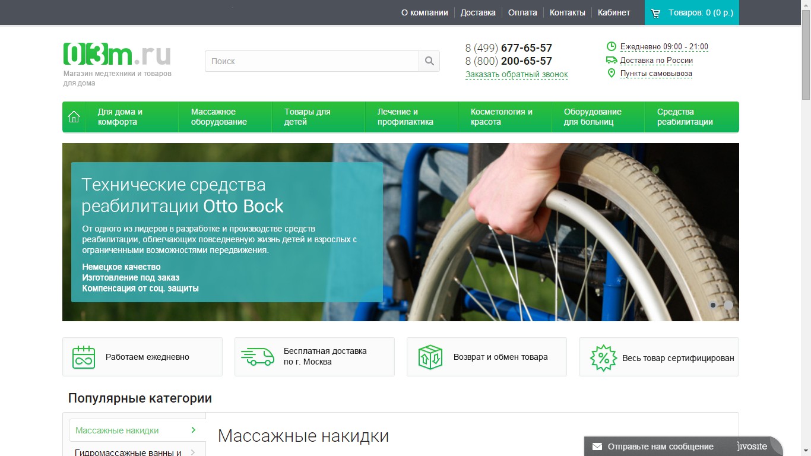The image size is (811, 456).
Task: Go to the home icon in green menu
Action: (74, 117)
